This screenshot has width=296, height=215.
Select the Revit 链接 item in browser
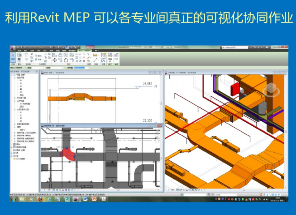20,159
